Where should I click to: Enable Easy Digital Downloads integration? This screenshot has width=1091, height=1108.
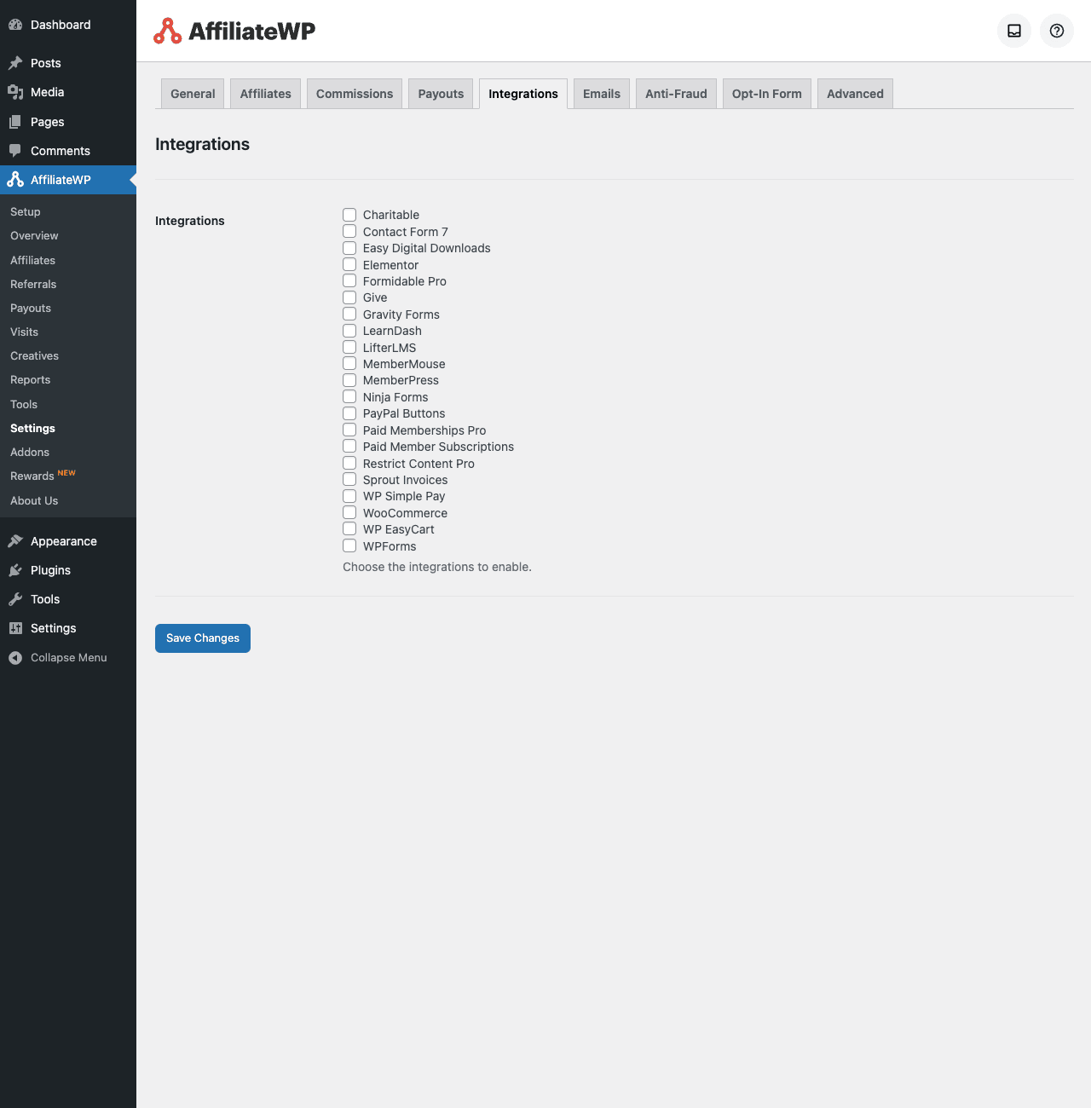(x=349, y=248)
